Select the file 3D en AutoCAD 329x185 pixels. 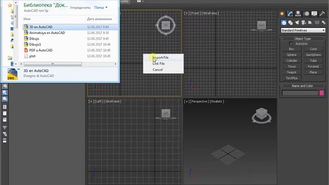pos(70,27)
